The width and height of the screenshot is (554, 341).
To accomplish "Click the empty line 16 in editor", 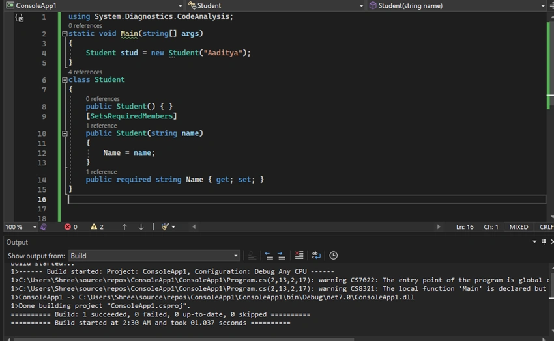I will (307, 199).
